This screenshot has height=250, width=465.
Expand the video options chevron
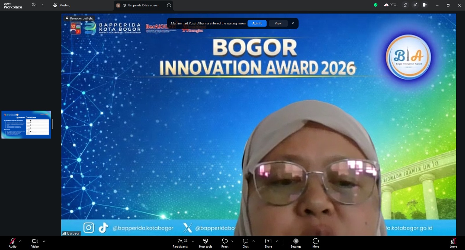coord(44,241)
